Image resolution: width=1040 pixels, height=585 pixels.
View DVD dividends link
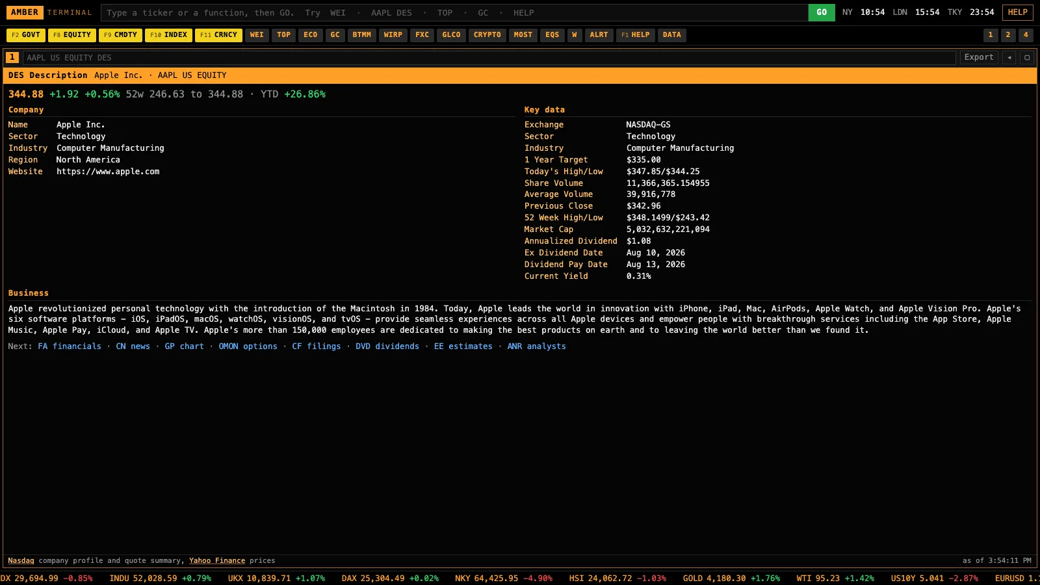(x=387, y=346)
